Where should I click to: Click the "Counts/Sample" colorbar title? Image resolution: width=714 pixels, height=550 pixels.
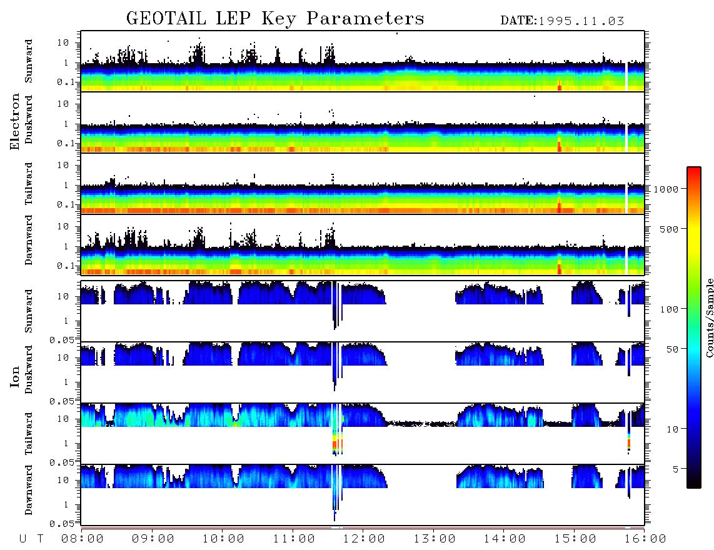click(x=709, y=317)
